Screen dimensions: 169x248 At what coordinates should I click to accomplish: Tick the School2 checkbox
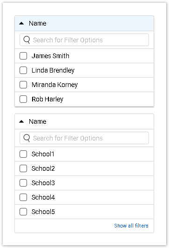(23, 168)
